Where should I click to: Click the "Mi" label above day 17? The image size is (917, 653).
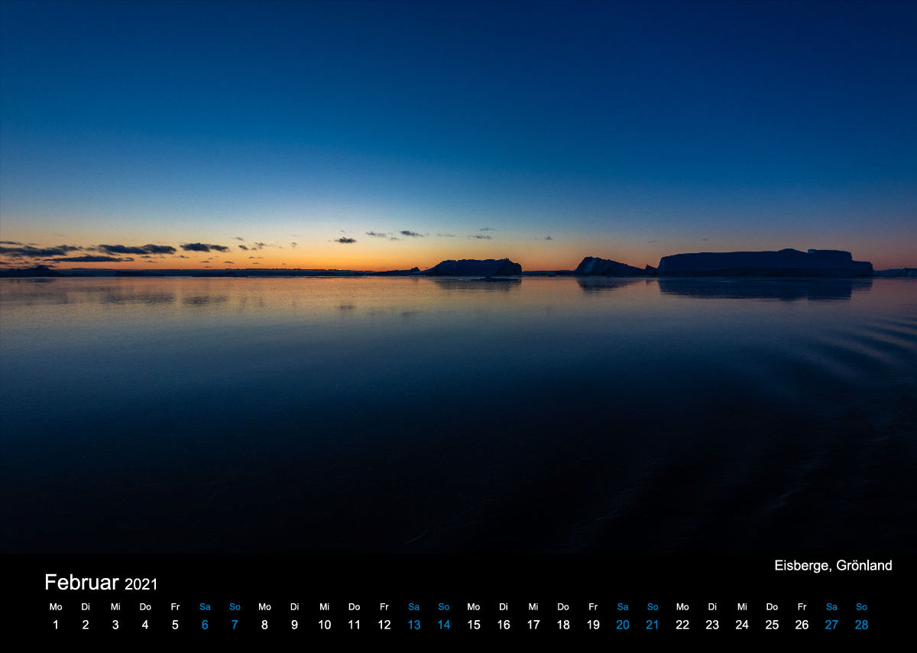tap(533, 607)
